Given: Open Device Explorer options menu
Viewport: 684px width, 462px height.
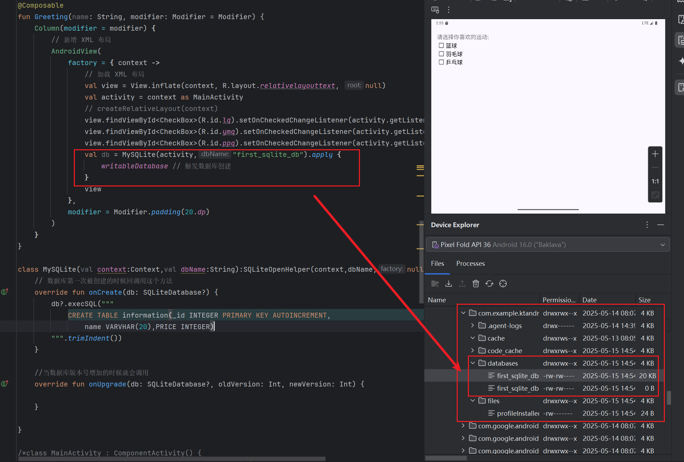Looking at the screenshot, I should click(x=647, y=225).
